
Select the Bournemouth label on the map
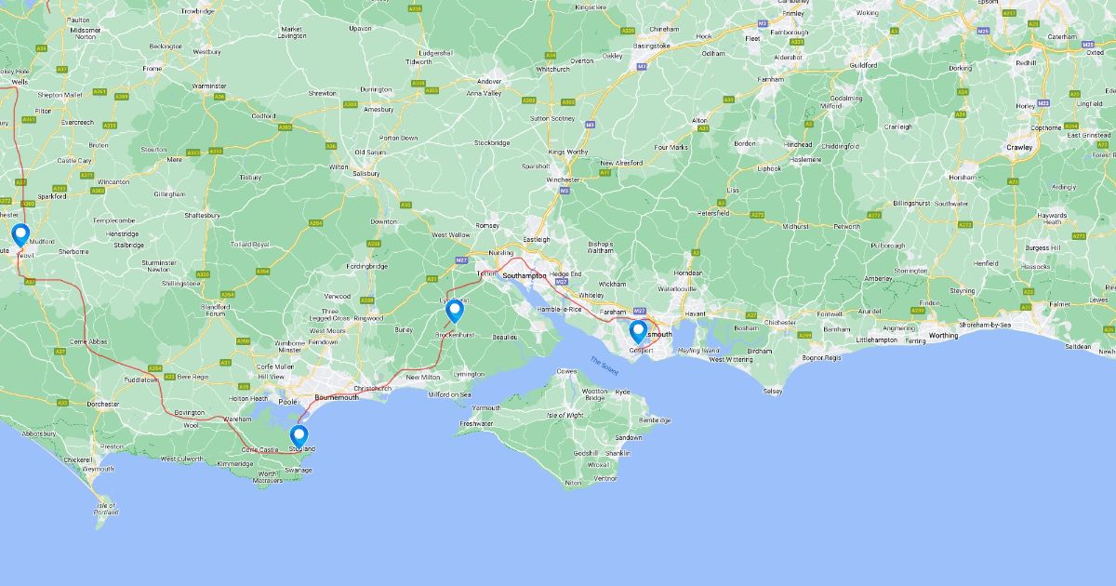coord(337,398)
